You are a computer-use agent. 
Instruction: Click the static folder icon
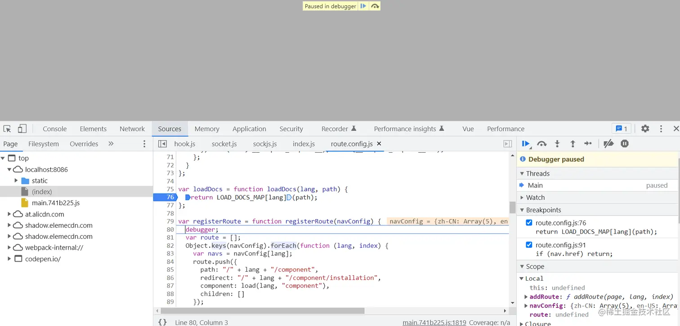pos(25,181)
